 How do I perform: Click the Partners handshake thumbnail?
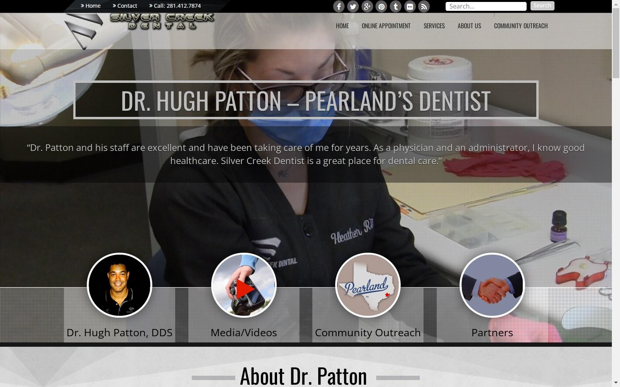(492, 285)
